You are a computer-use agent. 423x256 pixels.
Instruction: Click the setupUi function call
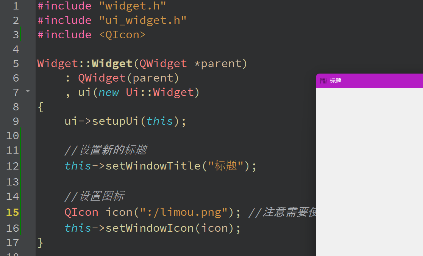[x=115, y=121]
